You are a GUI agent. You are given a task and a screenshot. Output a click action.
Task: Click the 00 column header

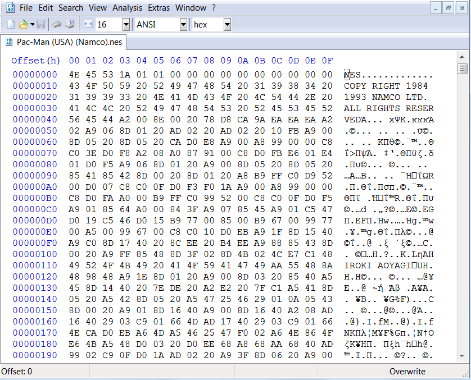tap(74, 61)
